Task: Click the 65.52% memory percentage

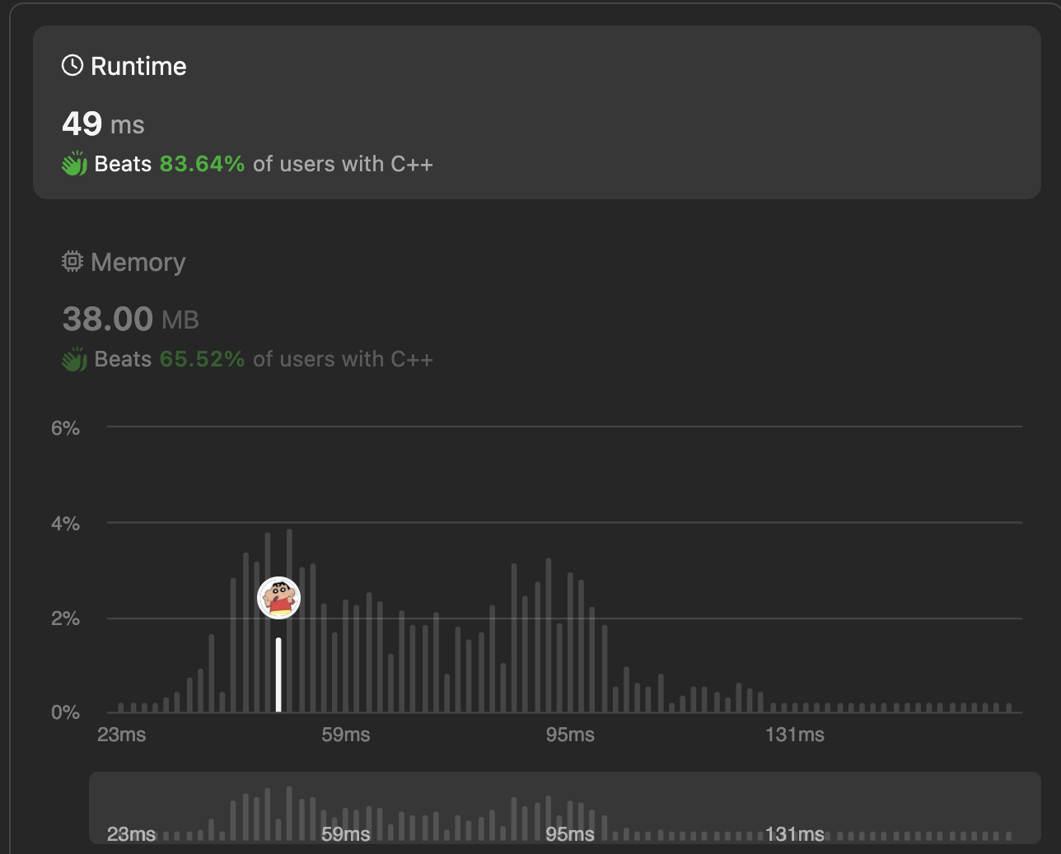Action: coord(202,359)
